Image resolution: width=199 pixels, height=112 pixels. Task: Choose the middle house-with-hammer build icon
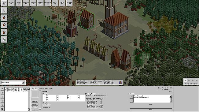pos(4,25)
